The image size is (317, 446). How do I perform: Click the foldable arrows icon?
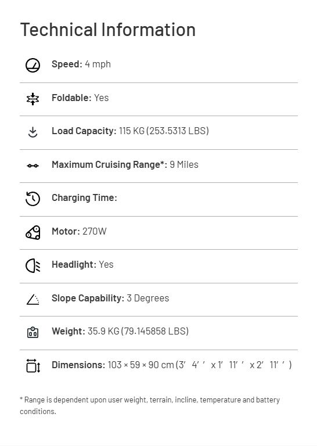(33, 99)
